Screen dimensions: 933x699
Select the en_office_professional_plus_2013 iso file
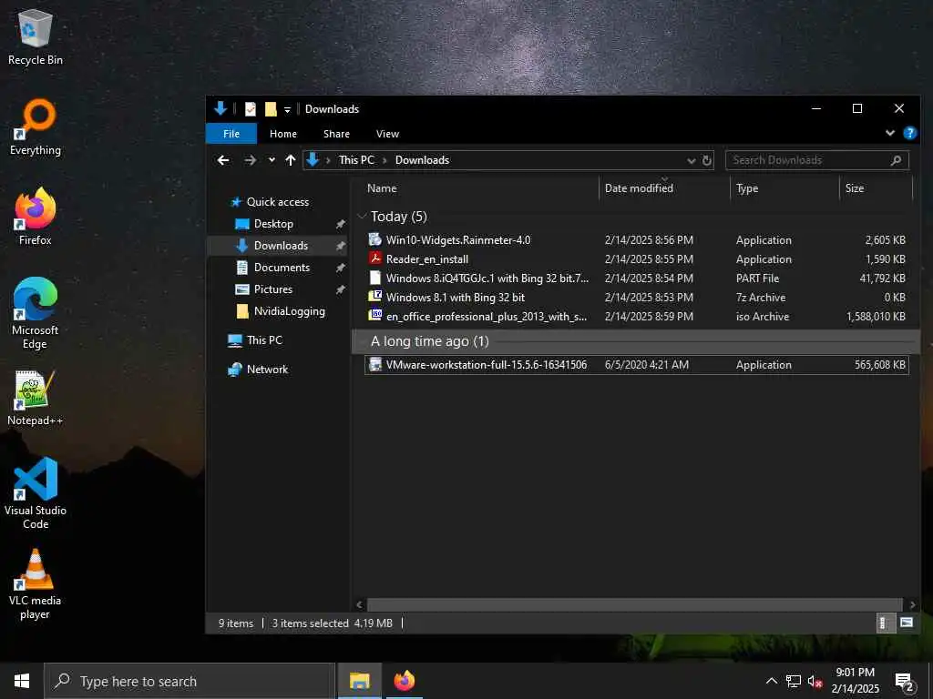635,316
